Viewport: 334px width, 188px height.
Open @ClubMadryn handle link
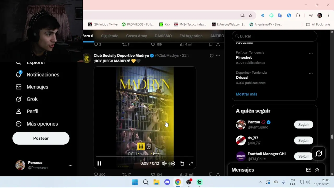click(167, 56)
